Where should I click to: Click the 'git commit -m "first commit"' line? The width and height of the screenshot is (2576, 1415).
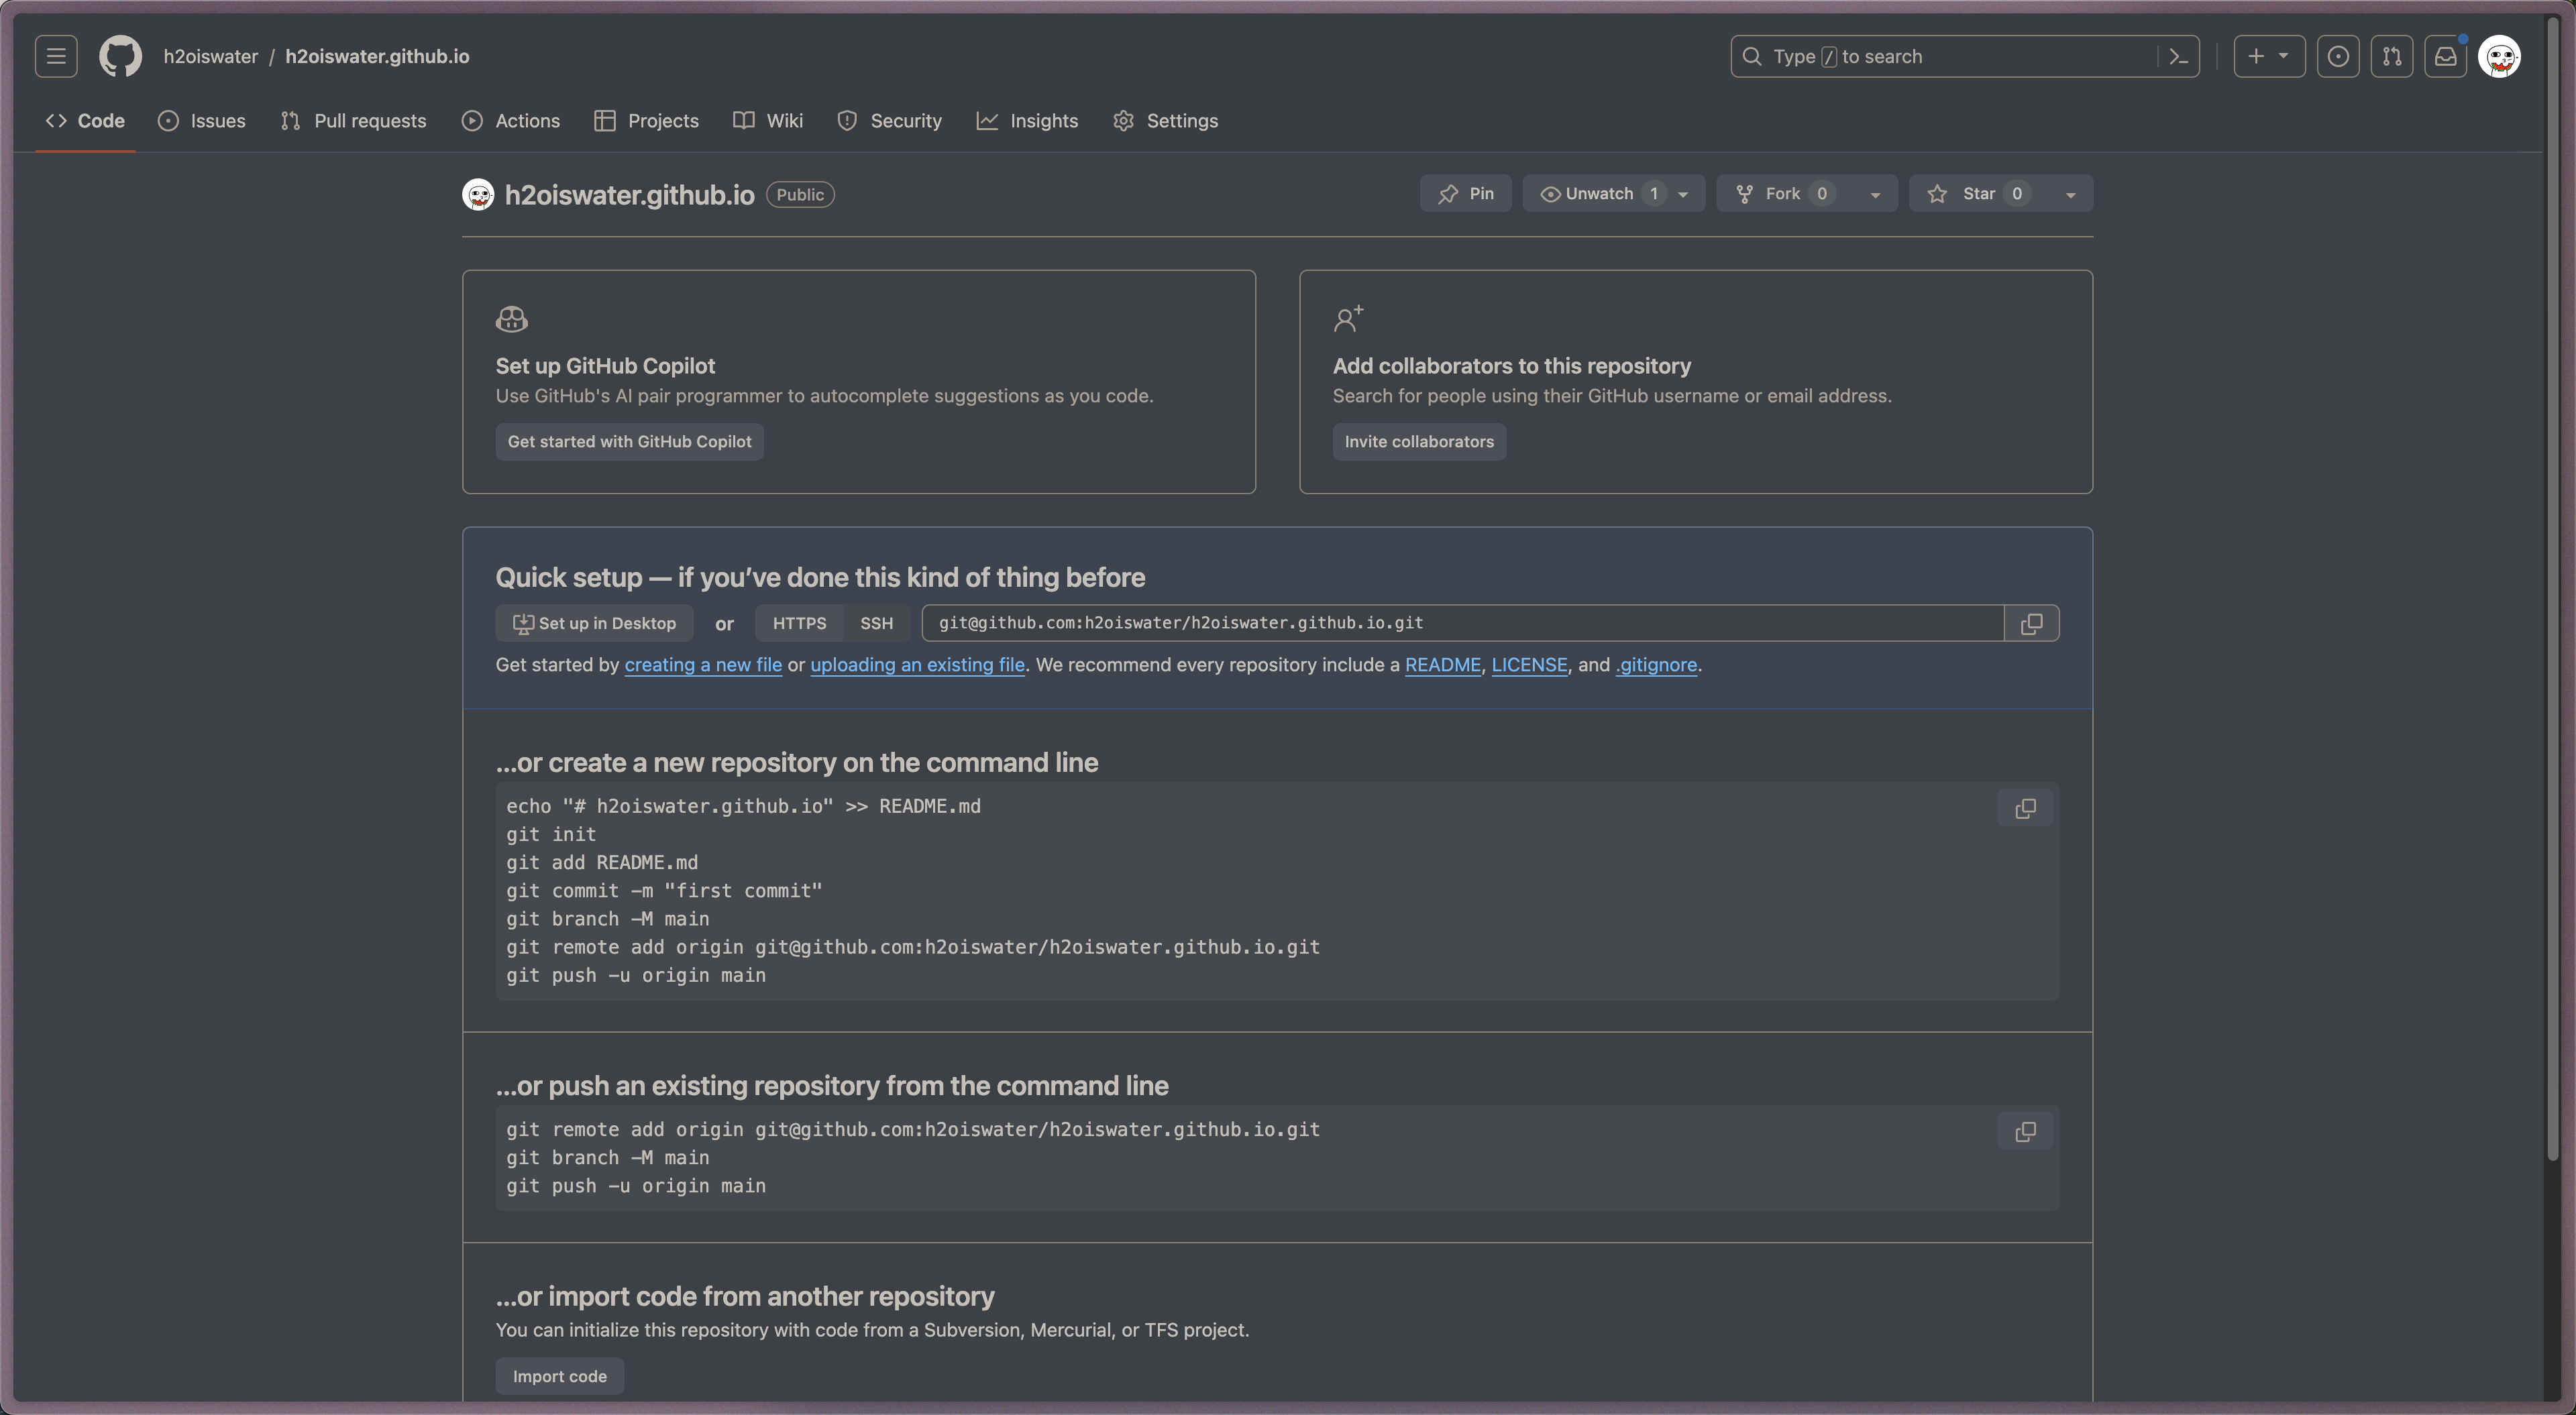664,891
